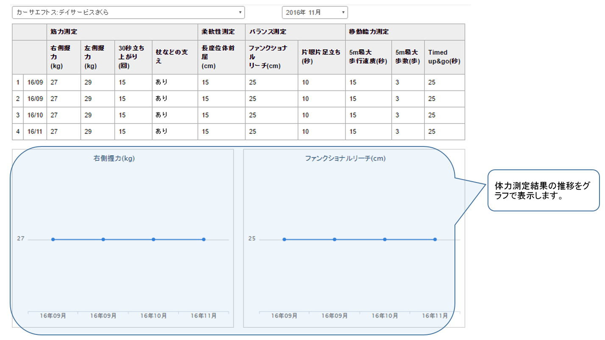Open the 2016年 11月 month dropdown
The width and height of the screenshot is (605, 340).
coord(315,12)
